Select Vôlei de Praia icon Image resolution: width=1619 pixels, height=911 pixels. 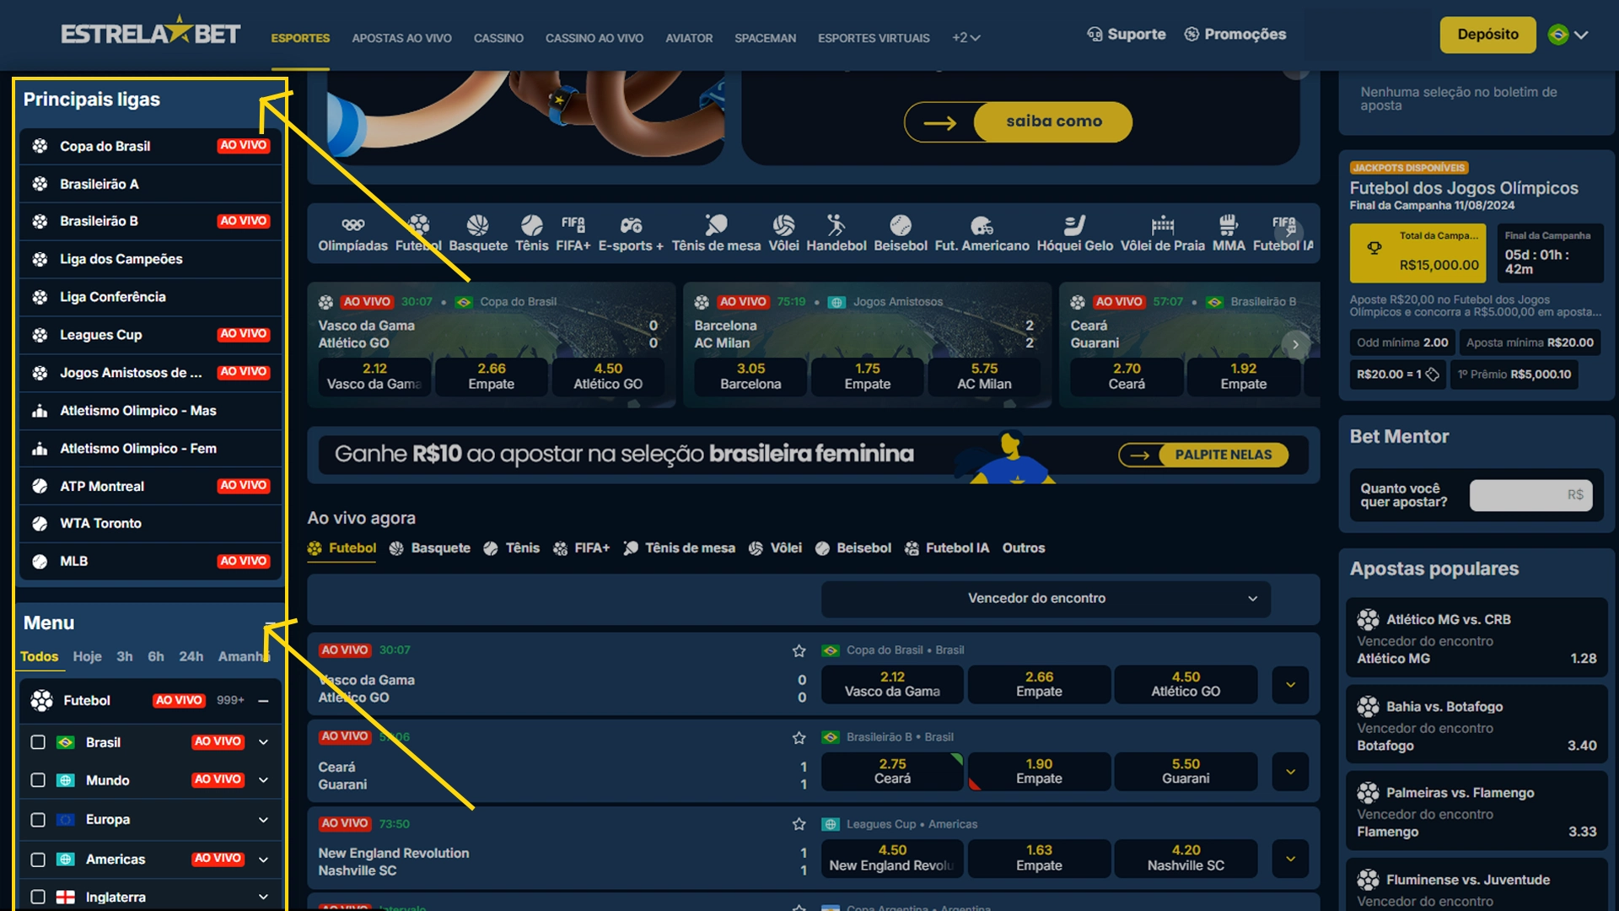pos(1162,233)
